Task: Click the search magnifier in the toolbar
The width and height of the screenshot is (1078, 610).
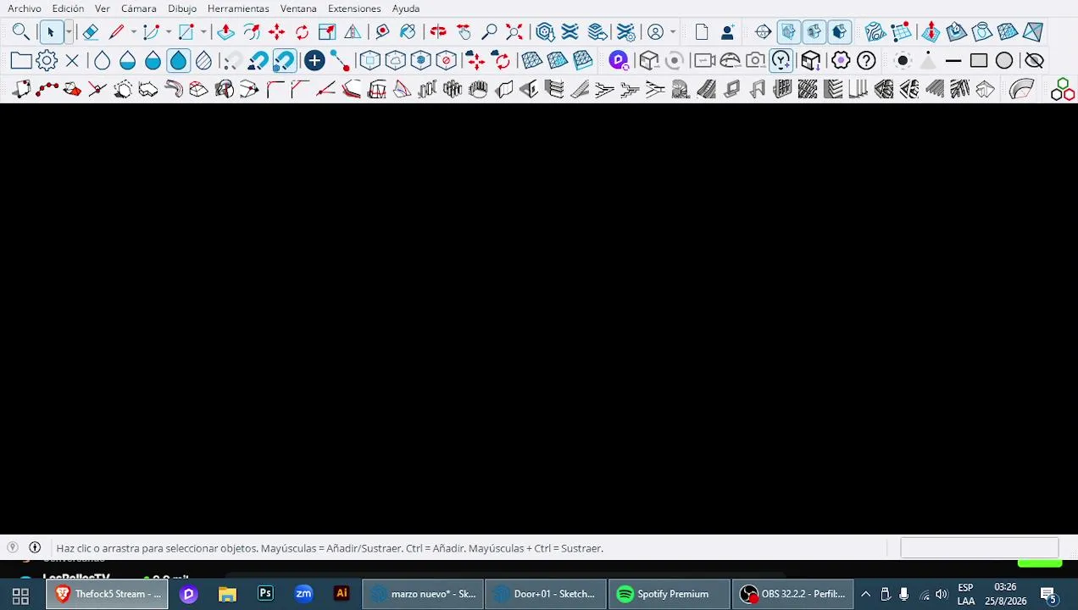Action: pyautogui.click(x=21, y=32)
